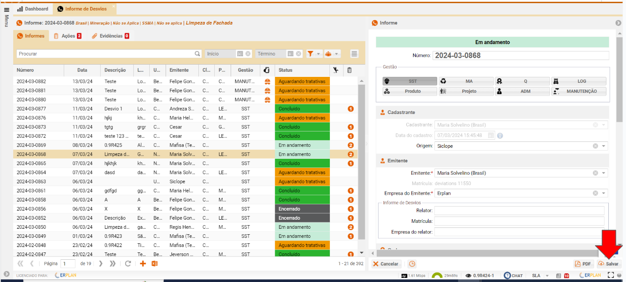
Task: Generate PDF with the PDF button
Action: pos(583,264)
